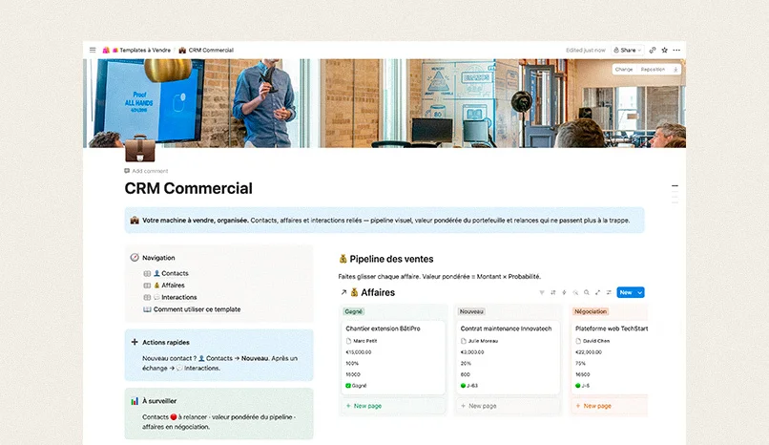Click the briefcase page icon

tap(139, 149)
